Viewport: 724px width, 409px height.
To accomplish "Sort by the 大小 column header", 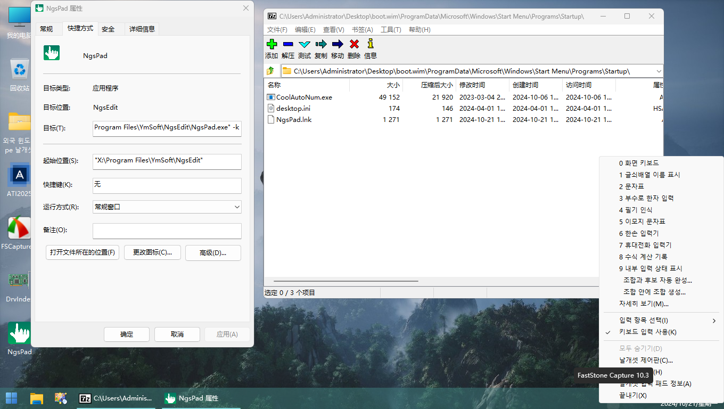I will [x=376, y=85].
